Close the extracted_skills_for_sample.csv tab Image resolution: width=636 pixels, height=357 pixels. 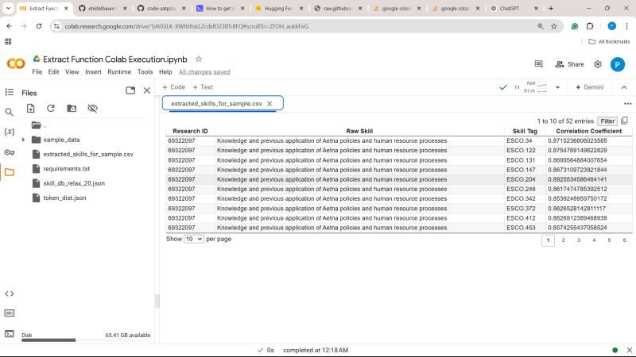(x=270, y=104)
